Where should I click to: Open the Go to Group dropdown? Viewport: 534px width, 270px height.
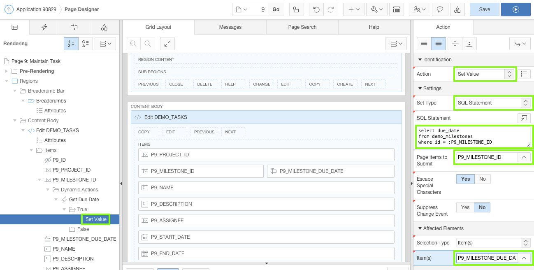coord(520,44)
